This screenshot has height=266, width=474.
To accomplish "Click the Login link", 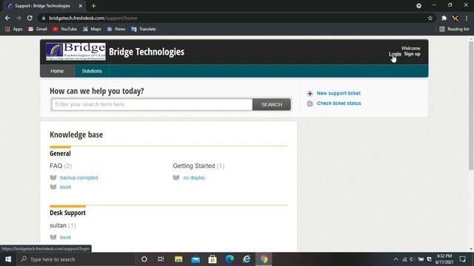I will point(395,54).
